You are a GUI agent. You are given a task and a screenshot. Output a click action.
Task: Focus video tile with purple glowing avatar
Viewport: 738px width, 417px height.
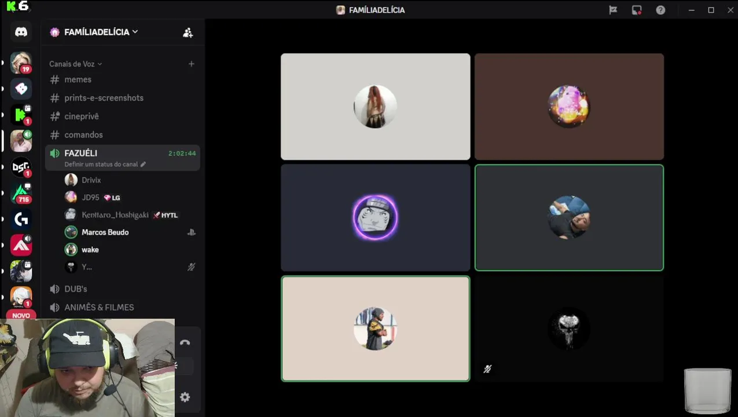pos(376,218)
